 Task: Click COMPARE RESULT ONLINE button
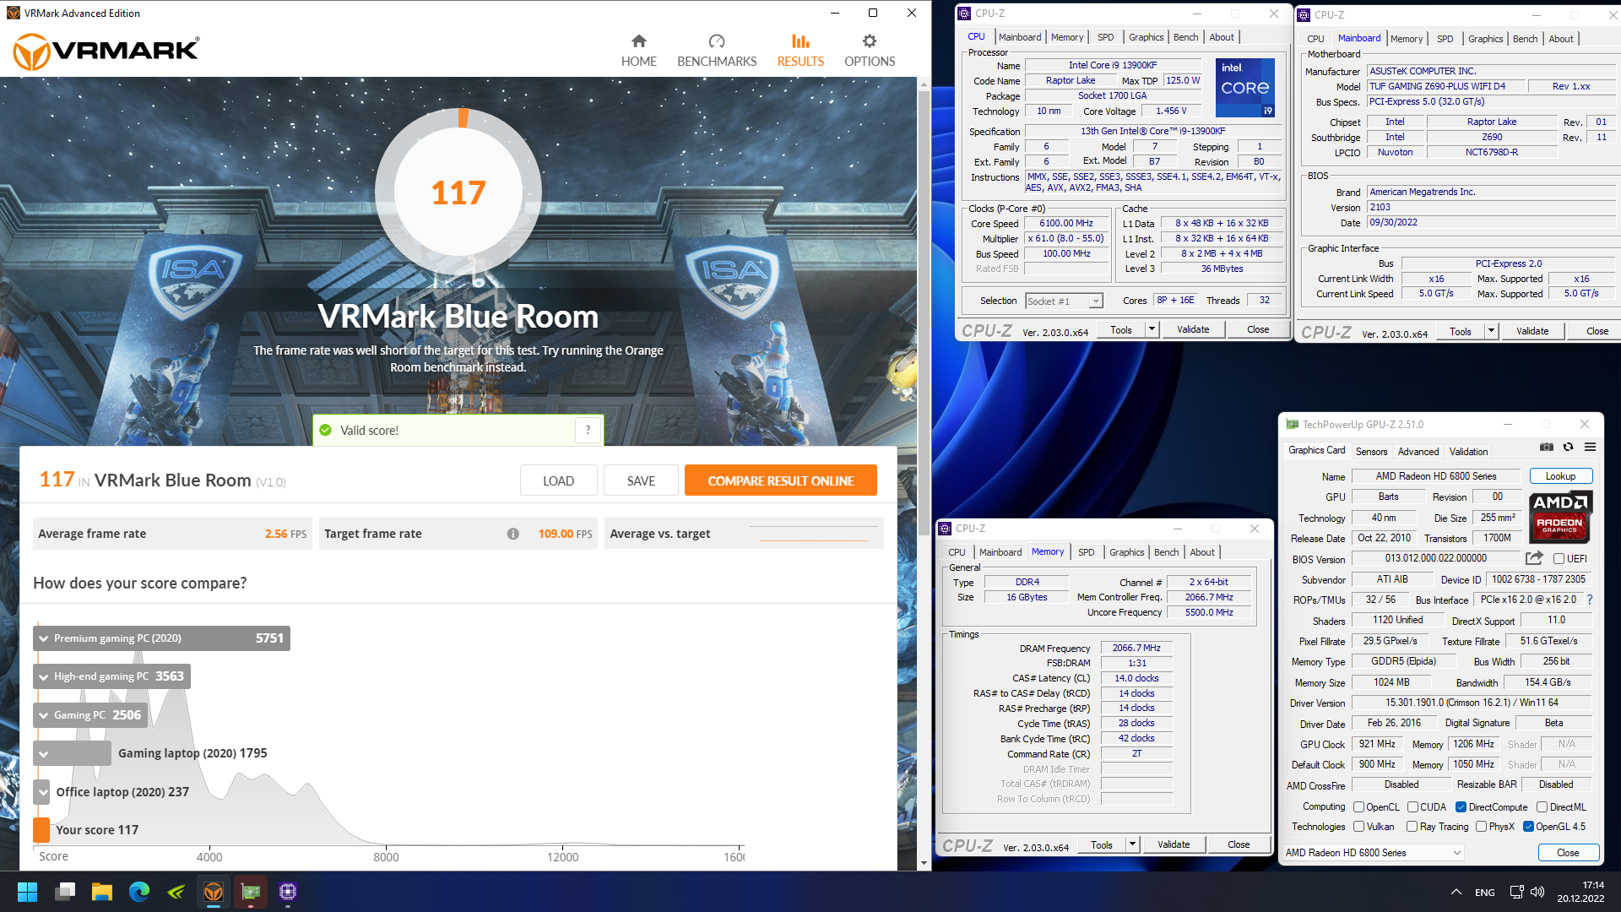point(780,480)
